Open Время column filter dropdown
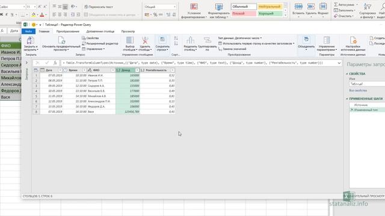This screenshot has width=385, height=216. pyautogui.click(x=84, y=70)
